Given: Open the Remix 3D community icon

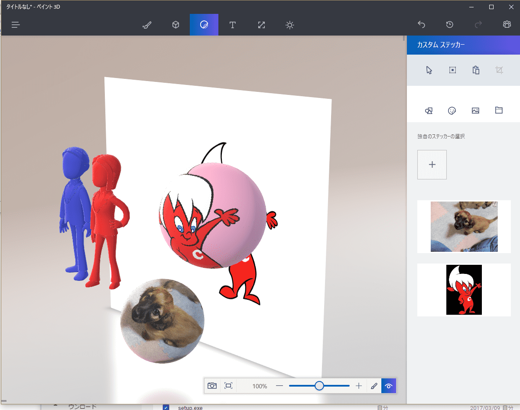Looking at the screenshot, I should tap(507, 25).
